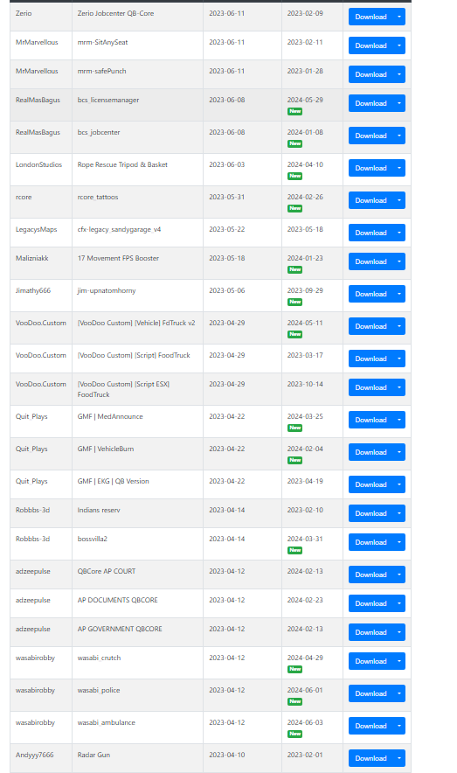Screen dimensions: 457x773
Task: Select the GMF | MedAnnounce resource name
Action: 110,416
